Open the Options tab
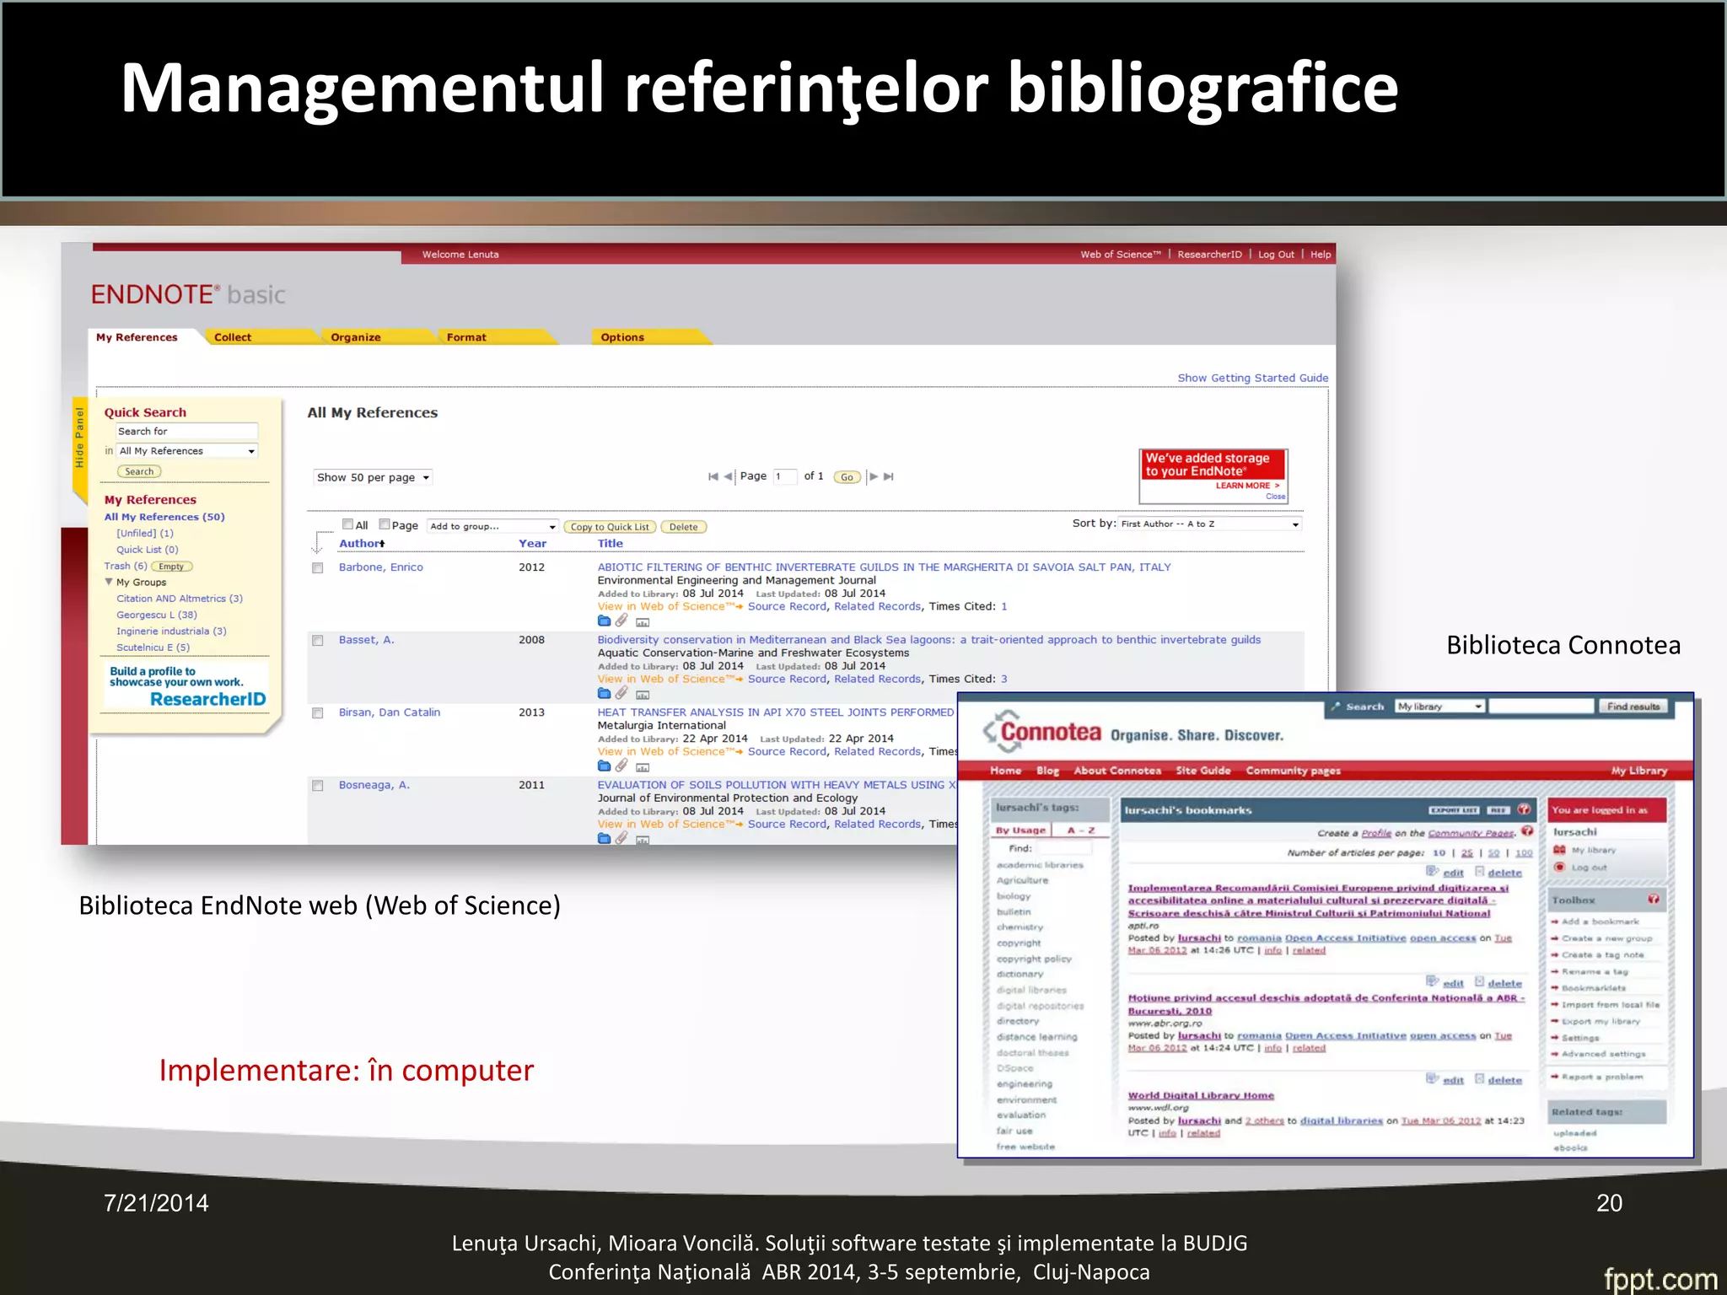This screenshot has width=1727, height=1295. (622, 337)
